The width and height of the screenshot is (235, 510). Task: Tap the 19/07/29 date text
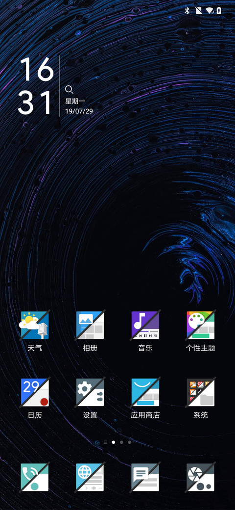pyautogui.click(x=79, y=111)
